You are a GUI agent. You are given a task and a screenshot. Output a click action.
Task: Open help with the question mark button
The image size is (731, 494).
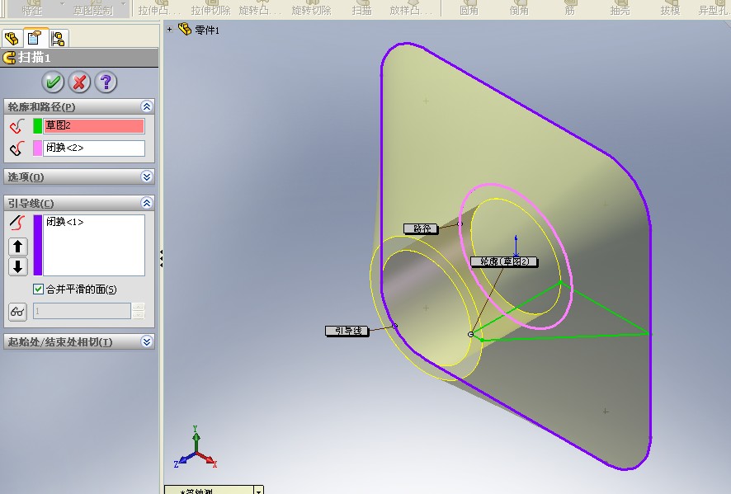(x=106, y=82)
